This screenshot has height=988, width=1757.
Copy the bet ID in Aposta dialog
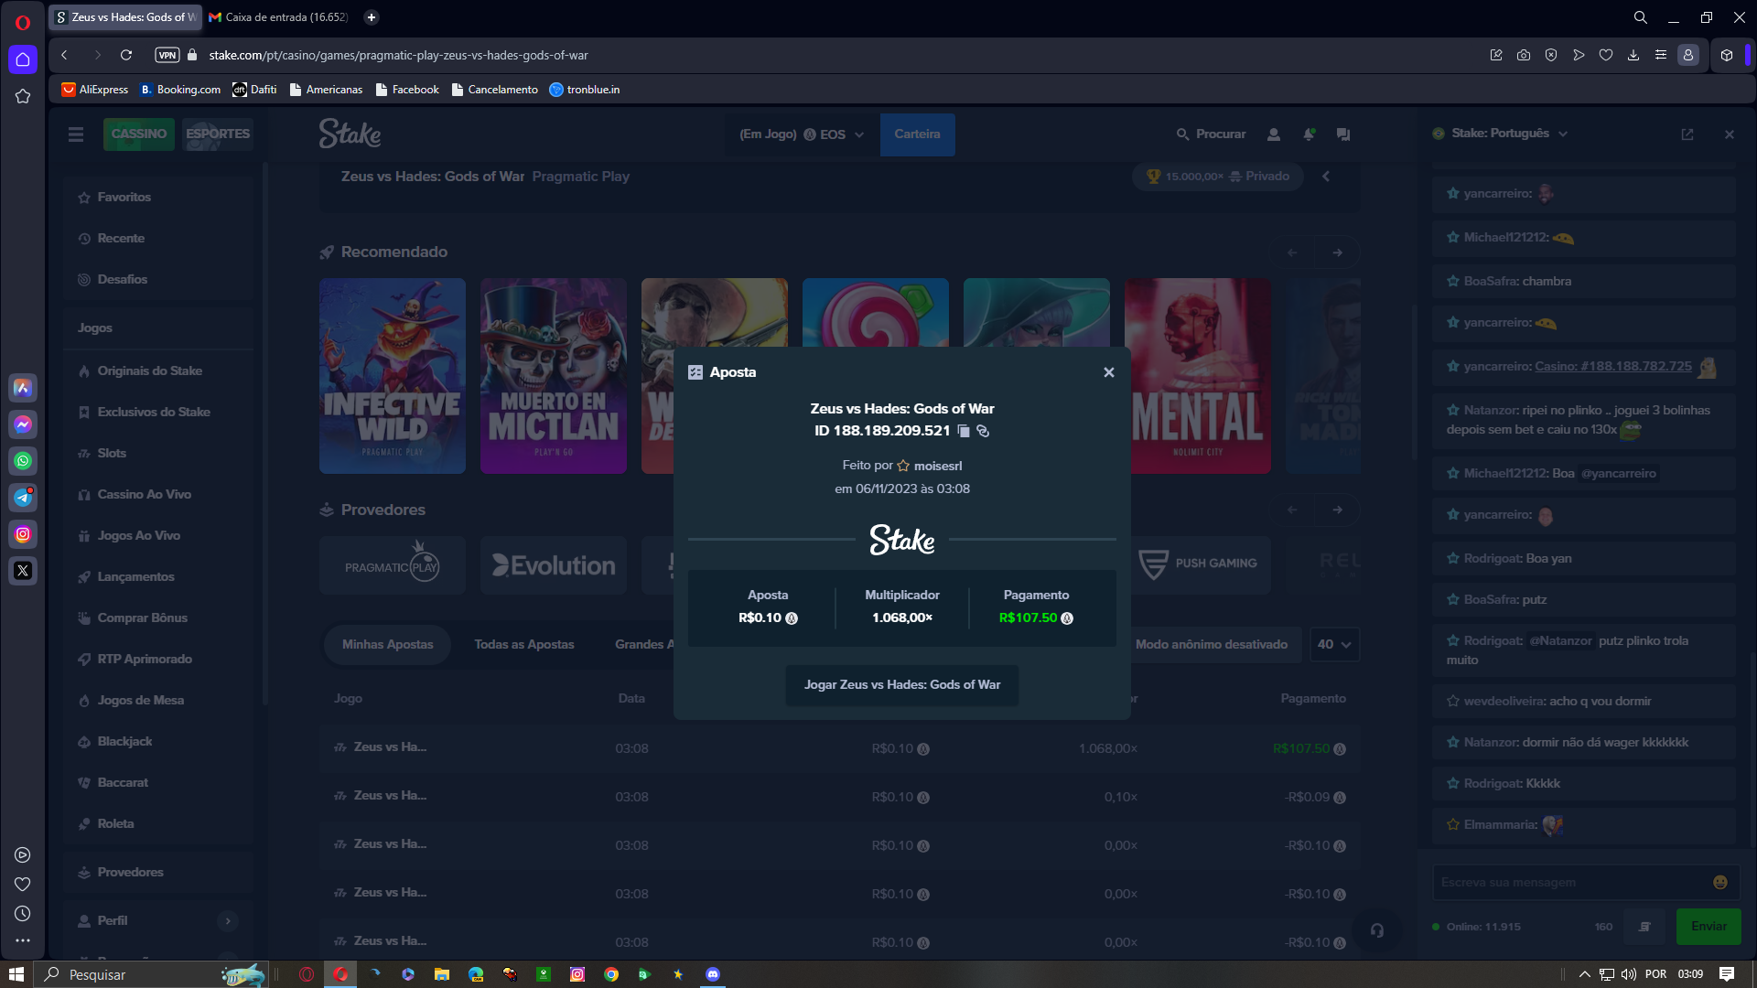point(964,431)
